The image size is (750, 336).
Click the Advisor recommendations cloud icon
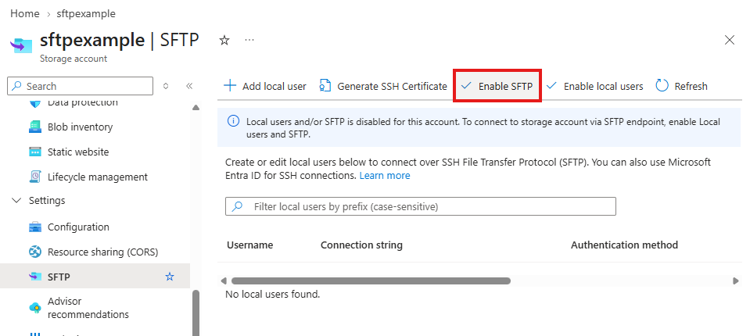[x=35, y=308]
